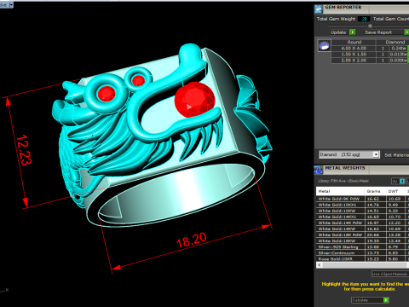Select the 1.50 X 1.50 gem row
Viewport: 409px width, 307px height.
pyautogui.click(x=369, y=55)
